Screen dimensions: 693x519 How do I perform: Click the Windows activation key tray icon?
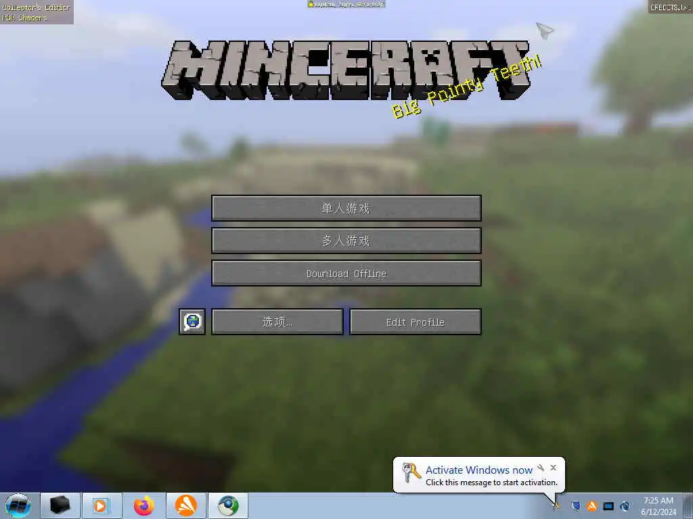click(558, 505)
